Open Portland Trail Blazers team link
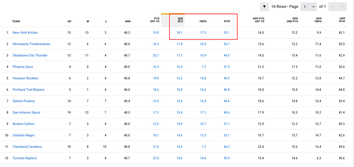The image size is (354, 167). [x=28, y=90]
